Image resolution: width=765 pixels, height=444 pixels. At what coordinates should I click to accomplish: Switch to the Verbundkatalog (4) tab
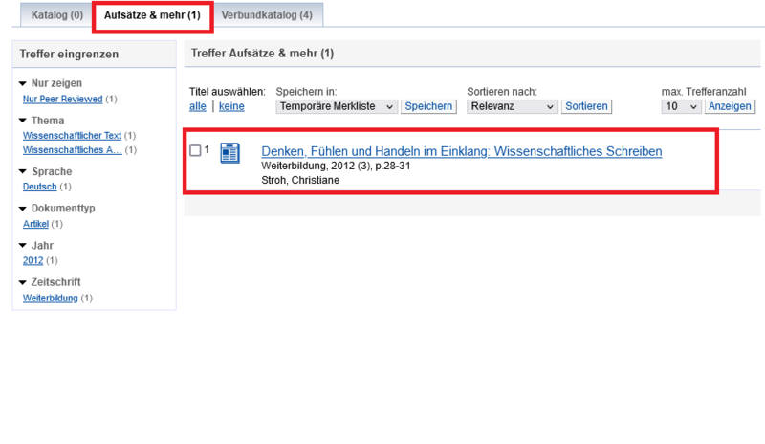coord(266,15)
